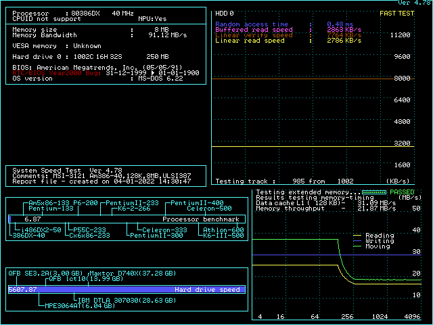
Task: Click the K6-III-500 reference label
Action: tap(223, 236)
